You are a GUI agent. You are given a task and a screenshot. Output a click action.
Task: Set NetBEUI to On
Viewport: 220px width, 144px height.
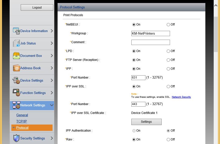[x=134, y=25]
